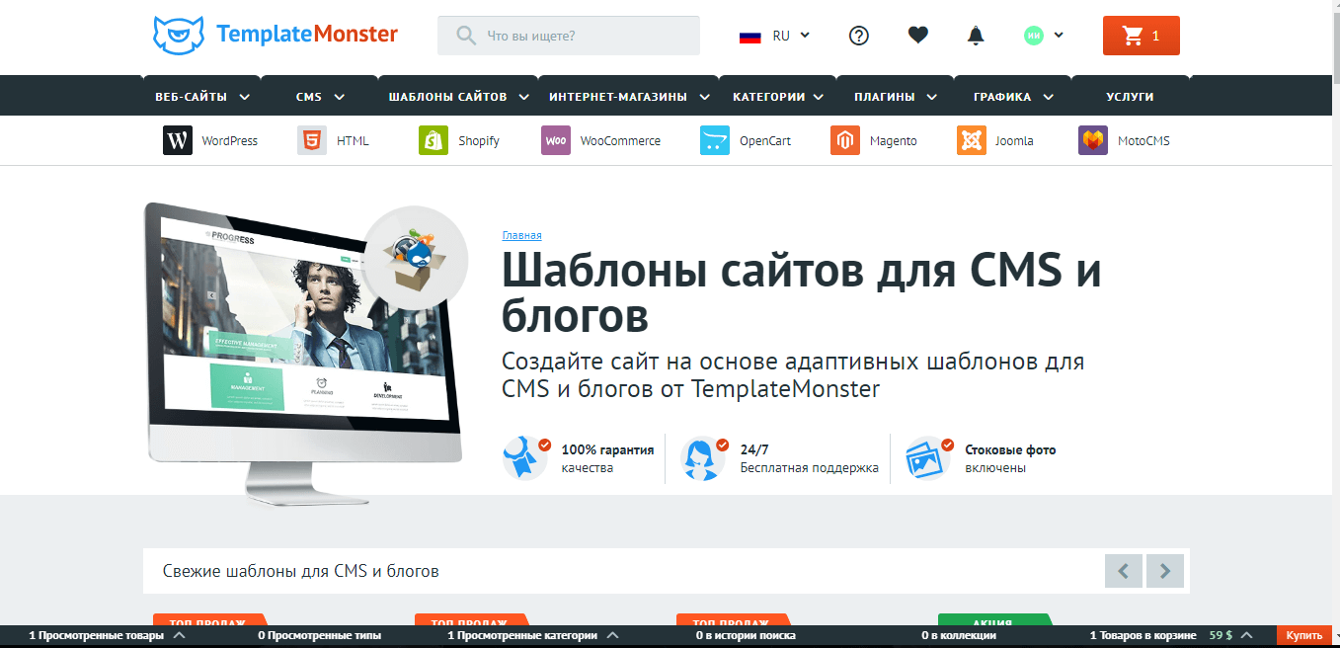Choose the WooCommerce icon
The width and height of the screenshot is (1340, 648).
(x=556, y=140)
